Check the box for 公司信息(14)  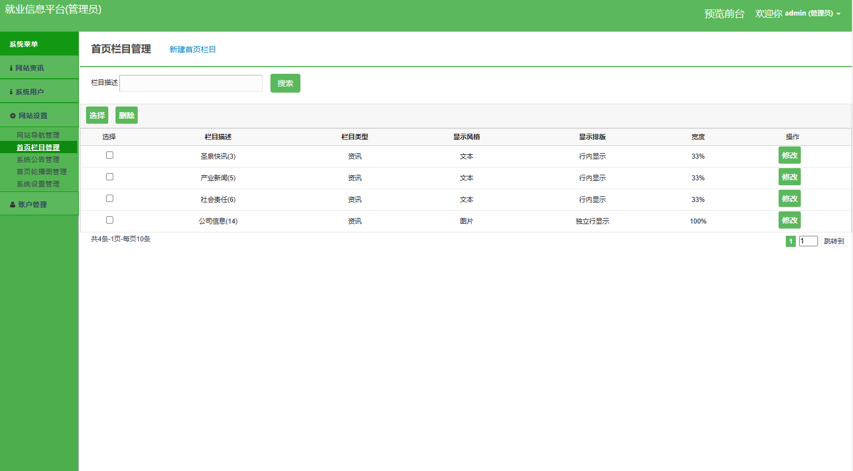point(109,220)
